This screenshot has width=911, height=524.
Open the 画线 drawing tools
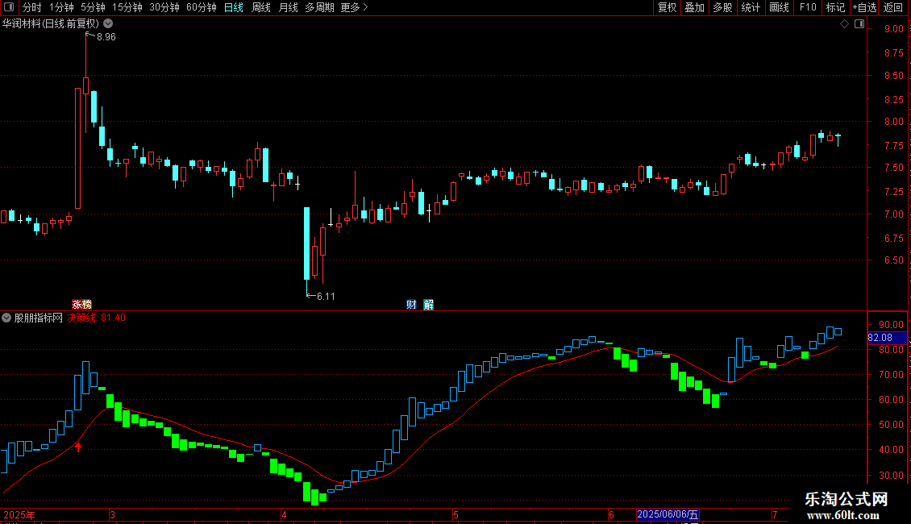click(779, 7)
